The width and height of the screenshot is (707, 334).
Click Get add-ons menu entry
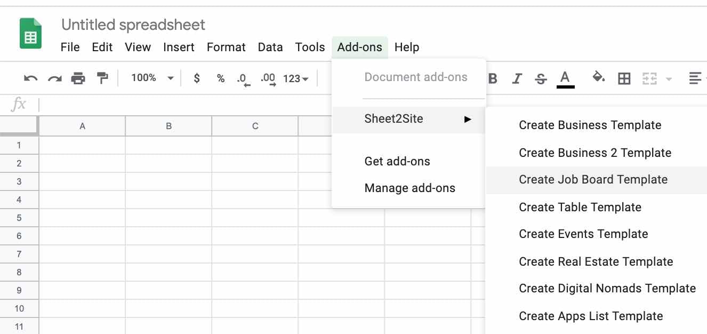coord(397,161)
